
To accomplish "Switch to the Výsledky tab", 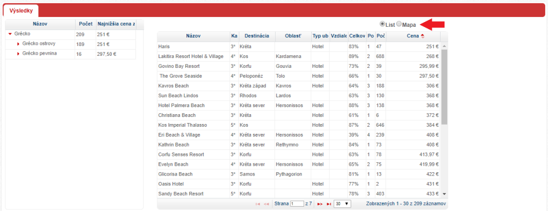I will (x=21, y=11).
